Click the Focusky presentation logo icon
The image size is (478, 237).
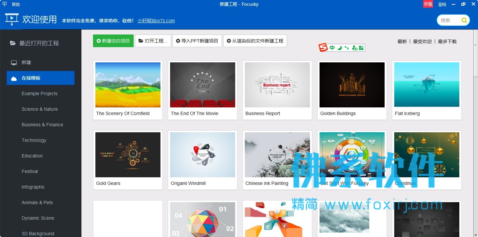(12, 20)
